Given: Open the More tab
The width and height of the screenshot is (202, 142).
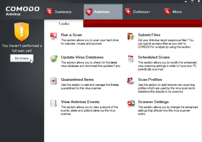Looking at the screenshot, I should click(182, 12).
